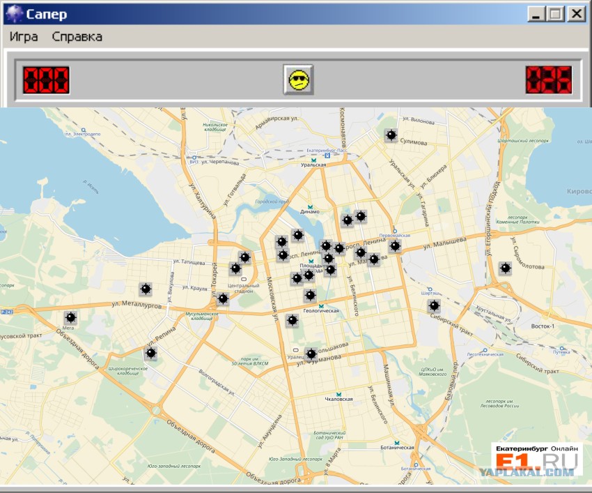Click the Чкаловская metro station icon
This screenshot has width=592, height=493.
tap(338, 394)
